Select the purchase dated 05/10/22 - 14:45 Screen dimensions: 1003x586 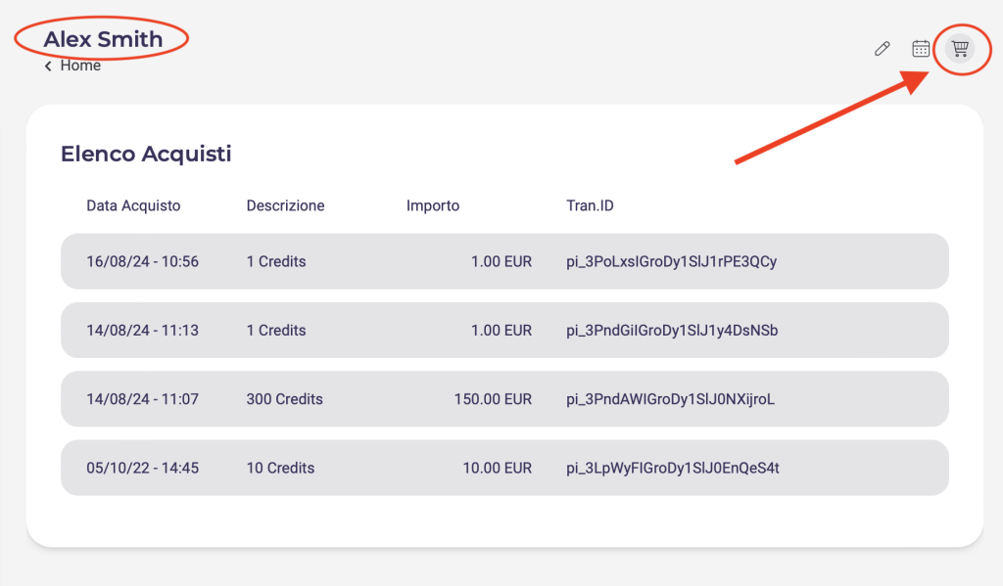[x=142, y=469]
